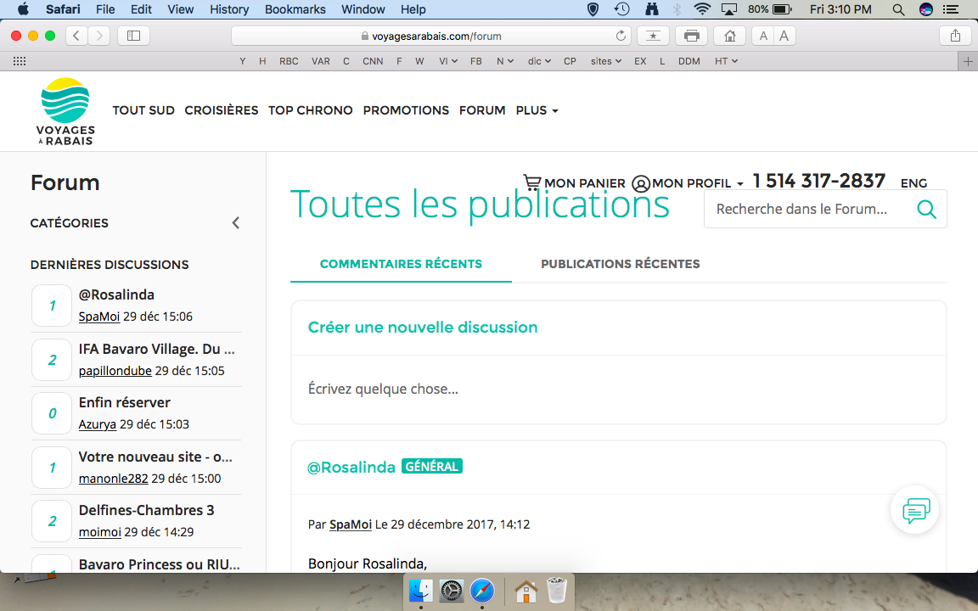
Task: Open the Home folder in the Dock
Action: [526, 591]
